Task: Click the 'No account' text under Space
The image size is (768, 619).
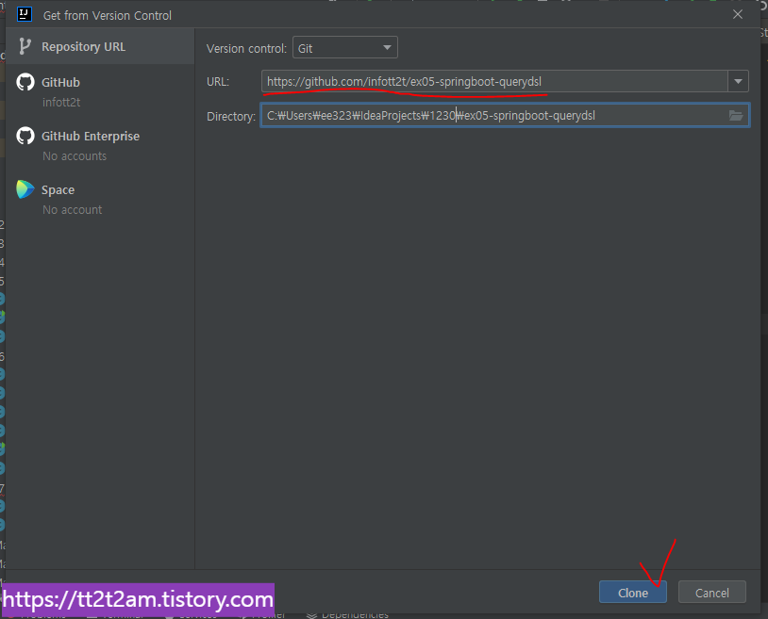Action: tap(72, 210)
